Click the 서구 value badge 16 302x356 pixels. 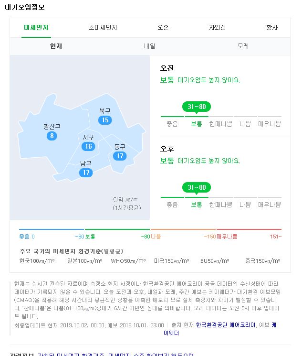pos(88,146)
